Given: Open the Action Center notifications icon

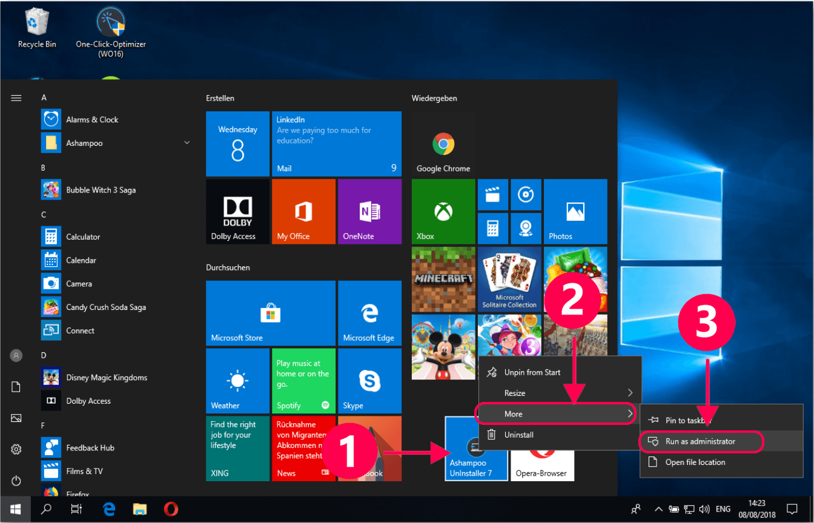Looking at the screenshot, I should 791,509.
